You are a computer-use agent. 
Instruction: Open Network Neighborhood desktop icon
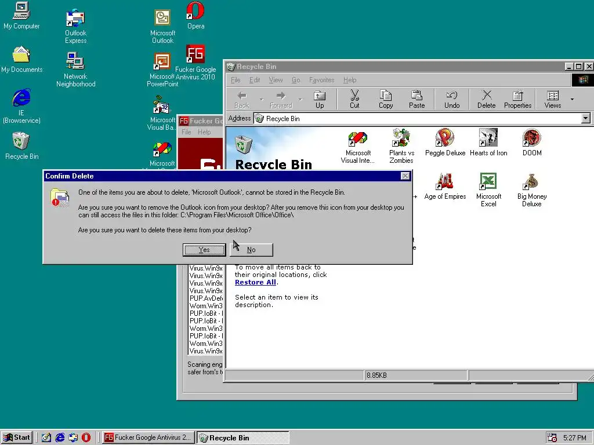75,70
